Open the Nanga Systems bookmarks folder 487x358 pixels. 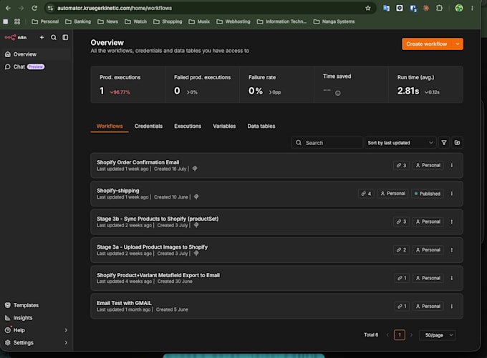334,21
